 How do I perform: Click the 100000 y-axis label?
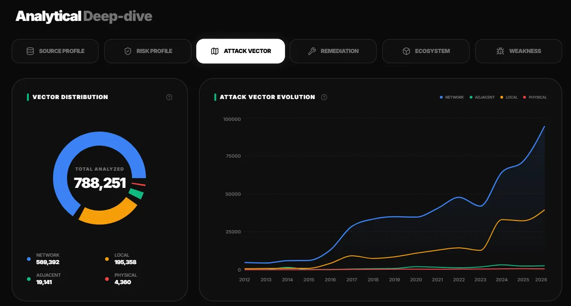pyautogui.click(x=232, y=119)
